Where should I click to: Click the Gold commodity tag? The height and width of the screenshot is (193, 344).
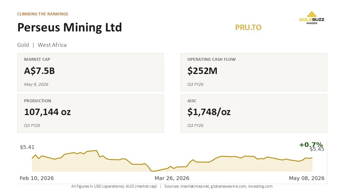tap(23, 45)
